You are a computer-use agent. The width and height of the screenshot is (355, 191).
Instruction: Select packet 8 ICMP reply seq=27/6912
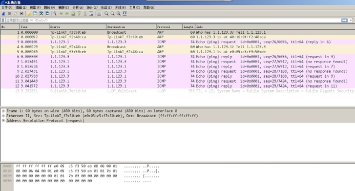[178, 66]
